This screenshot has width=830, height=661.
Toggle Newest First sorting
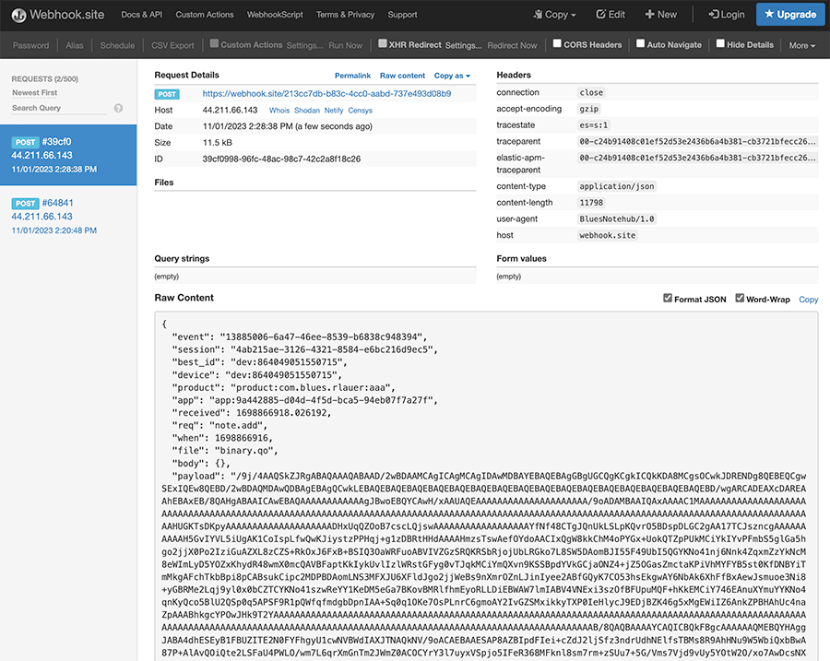click(x=34, y=92)
